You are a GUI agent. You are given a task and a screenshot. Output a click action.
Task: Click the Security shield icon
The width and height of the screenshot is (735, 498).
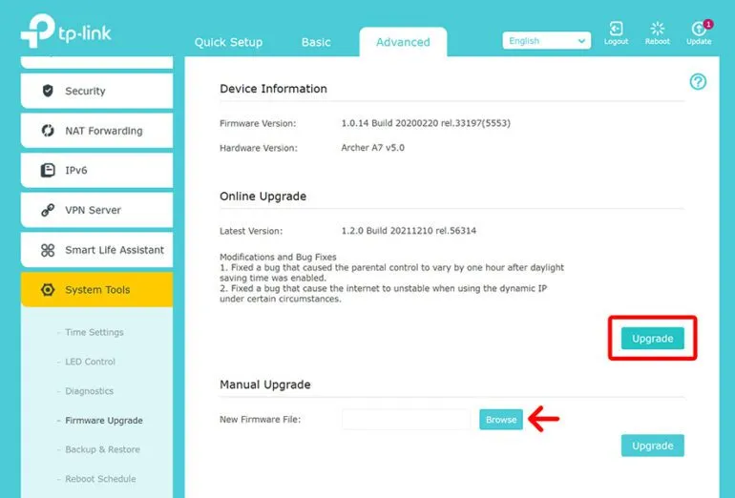[x=48, y=91]
